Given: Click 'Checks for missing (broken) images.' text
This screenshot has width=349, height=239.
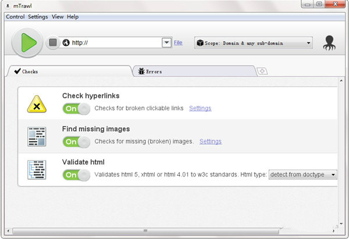Looking at the screenshot, I should pyautogui.click(x=144, y=142).
